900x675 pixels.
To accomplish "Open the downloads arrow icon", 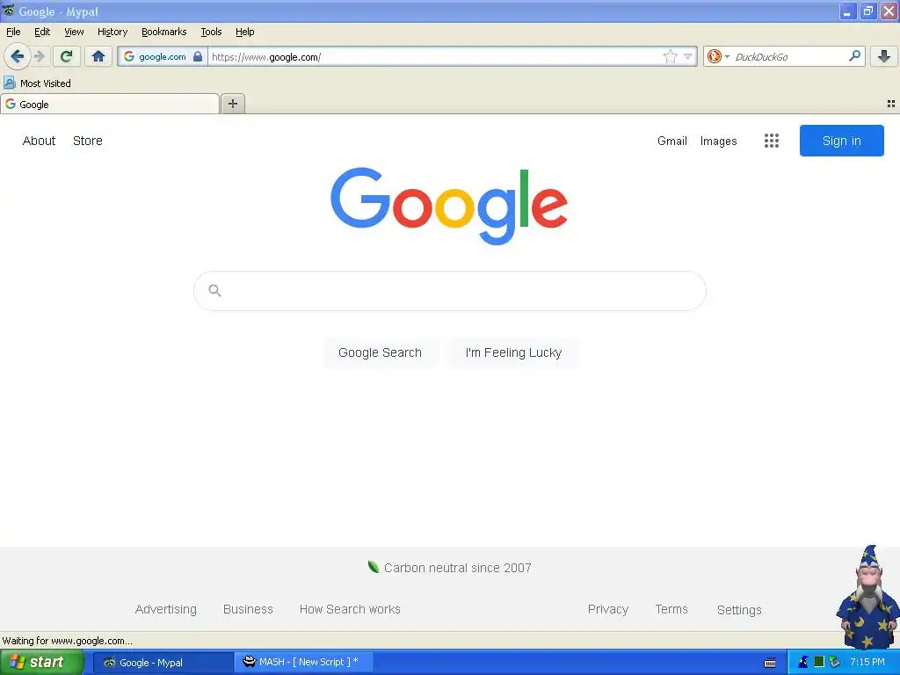I will [884, 56].
